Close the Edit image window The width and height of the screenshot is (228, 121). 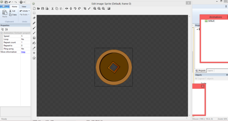[x=188, y=3]
